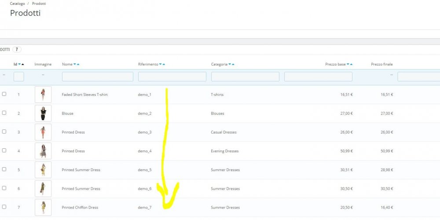
Task: Sort Id column ascending arrow
Action: [23, 65]
